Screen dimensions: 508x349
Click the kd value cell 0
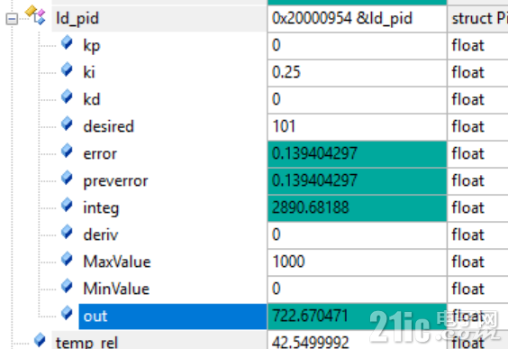click(357, 99)
